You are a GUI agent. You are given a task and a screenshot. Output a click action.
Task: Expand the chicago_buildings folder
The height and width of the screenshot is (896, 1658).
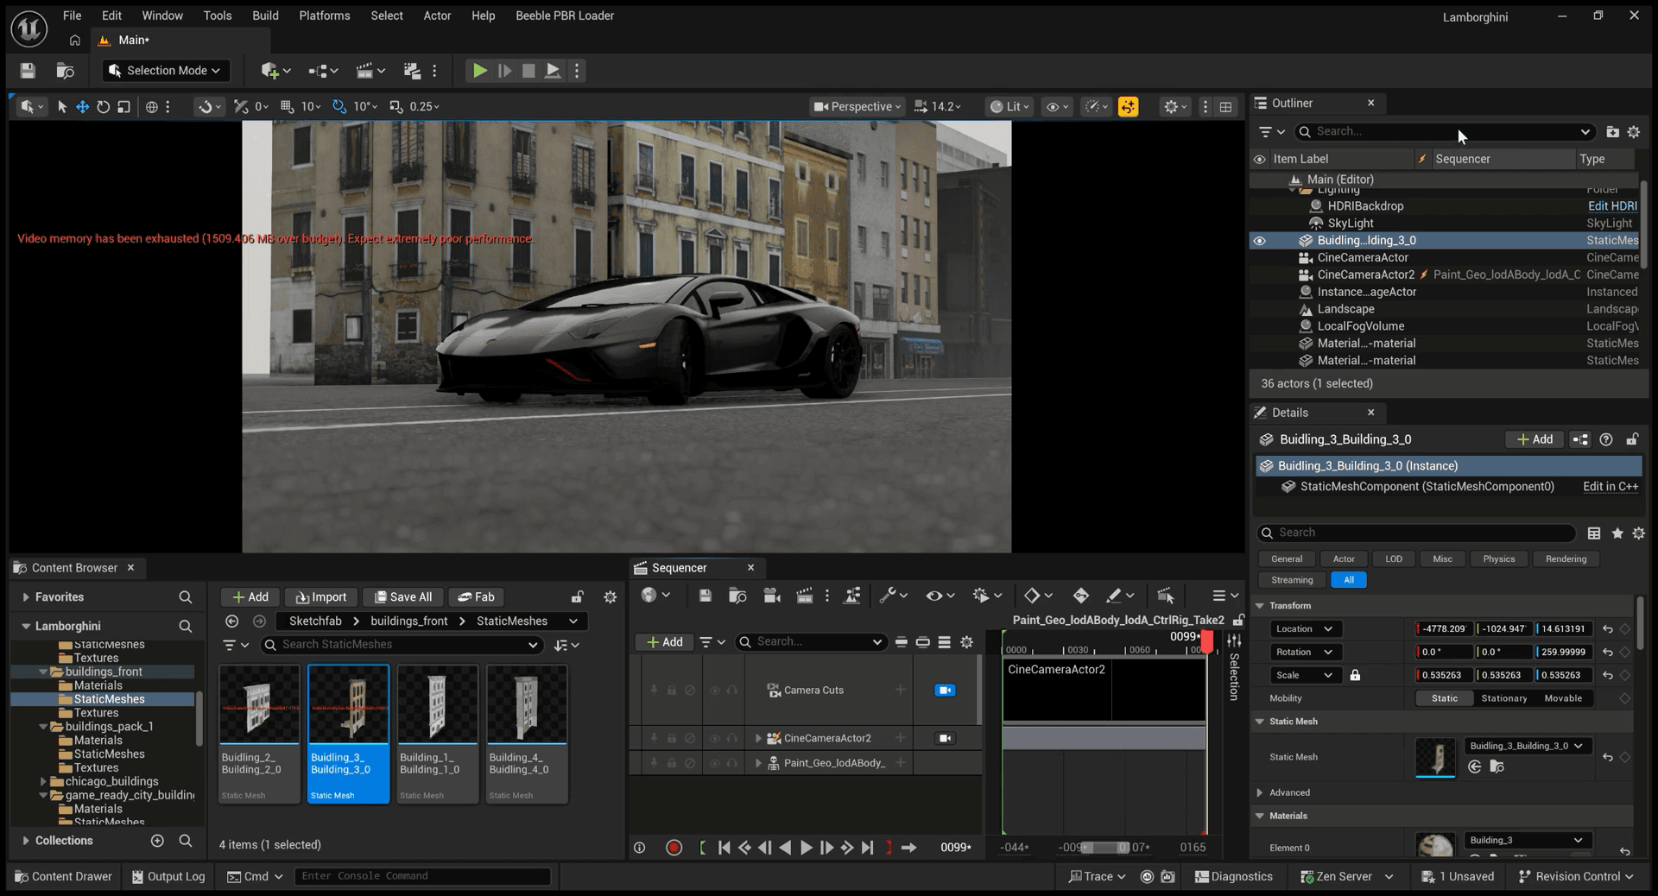[43, 781]
